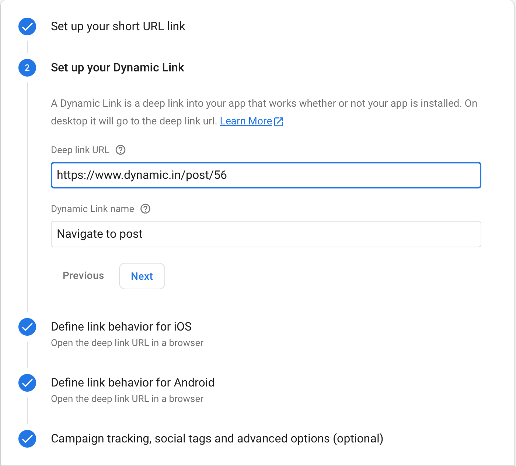Click the checkmark icon for short URL step
Viewport: 516px width, 466px height.
point(27,27)
